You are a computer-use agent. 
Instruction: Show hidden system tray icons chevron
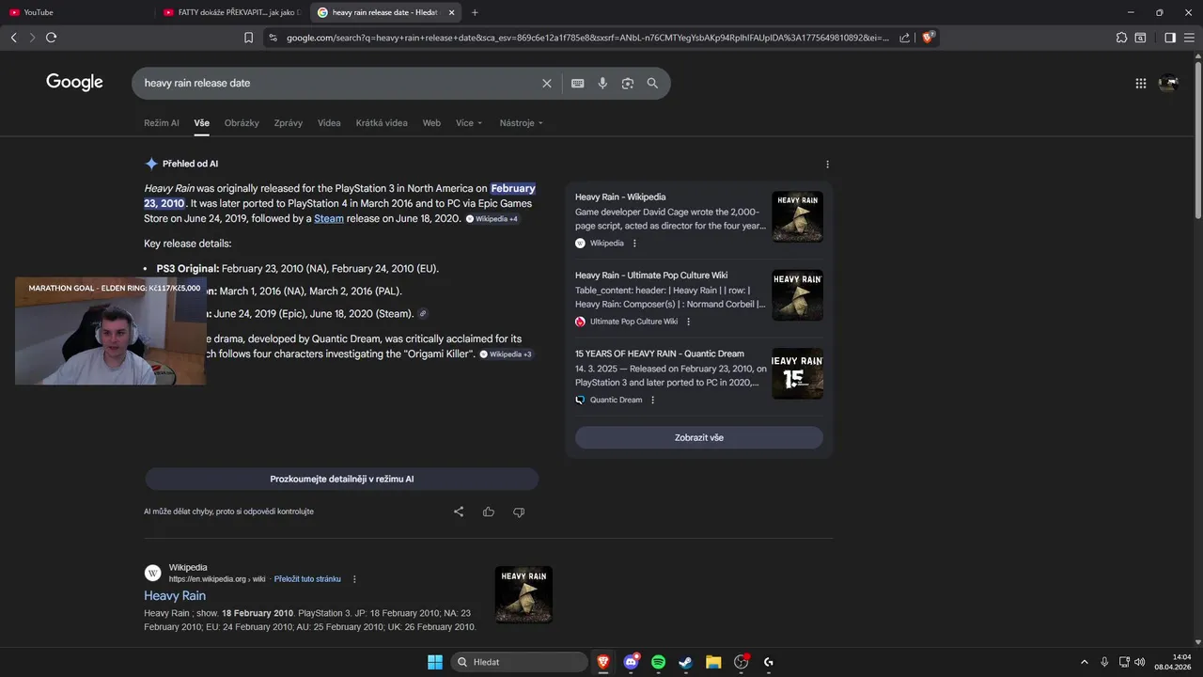point(1084,662)
